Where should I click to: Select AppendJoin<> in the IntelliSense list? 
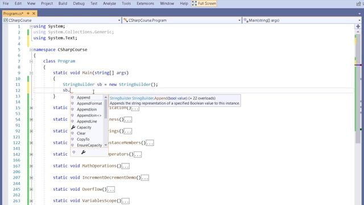click(x=87, y=116)
